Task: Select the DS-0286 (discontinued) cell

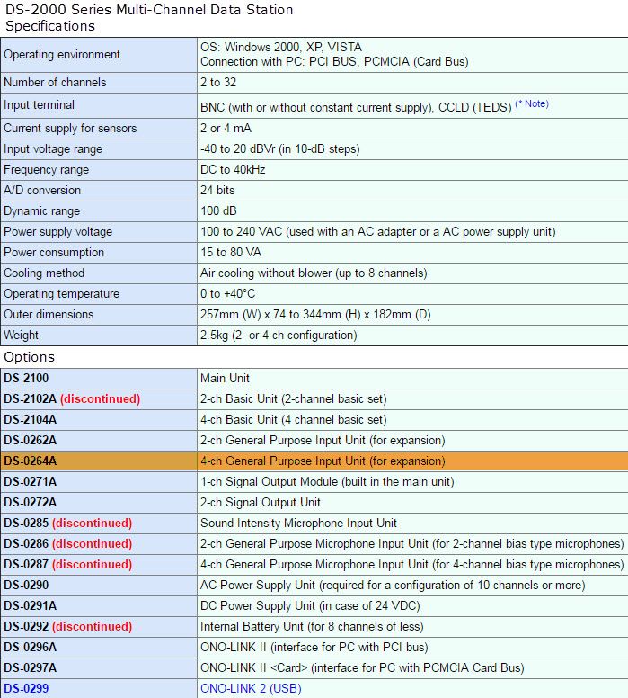Action: click(99, 543)
